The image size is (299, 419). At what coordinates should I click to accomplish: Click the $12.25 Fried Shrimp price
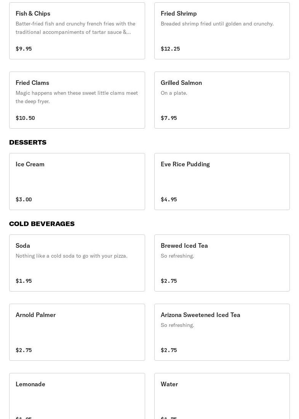(x=170, y=49)
